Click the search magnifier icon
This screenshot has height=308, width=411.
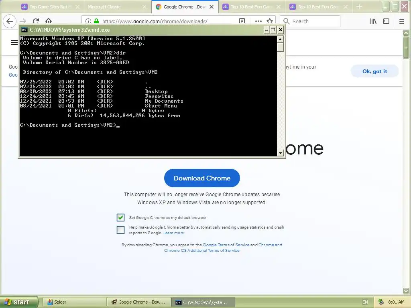[x=287, y=21]
